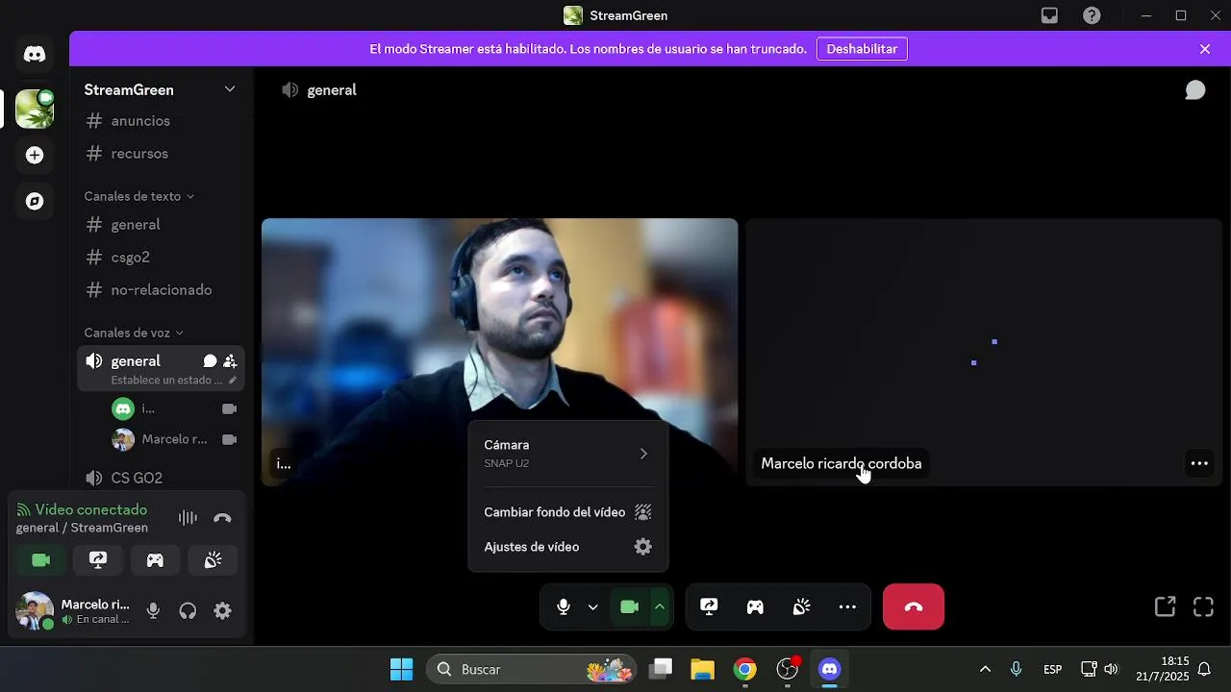1231x692 pixels.
Task: Focus the webcam video tile
Action: [x=500, y=352]
